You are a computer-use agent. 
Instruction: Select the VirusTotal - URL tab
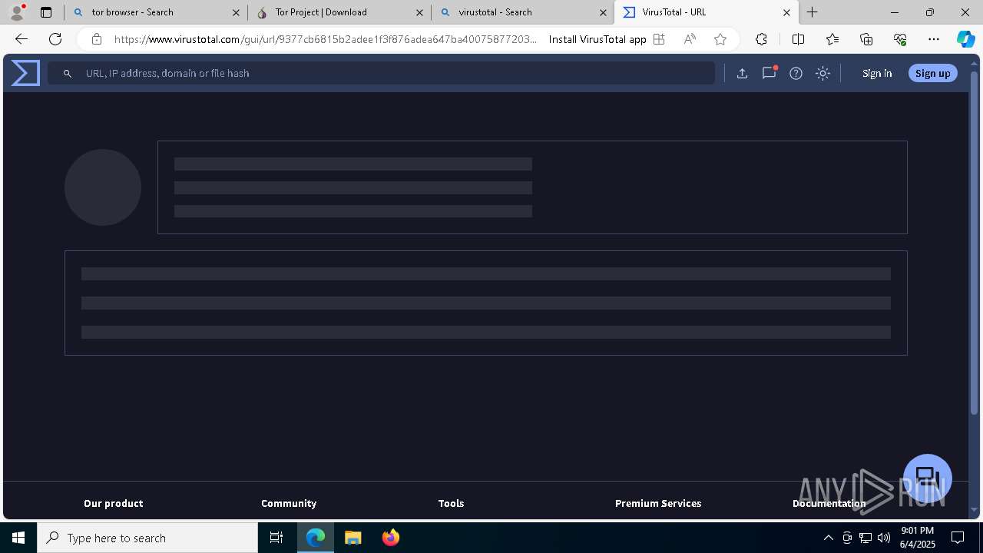pyautogui.click(x=707, y=12)
